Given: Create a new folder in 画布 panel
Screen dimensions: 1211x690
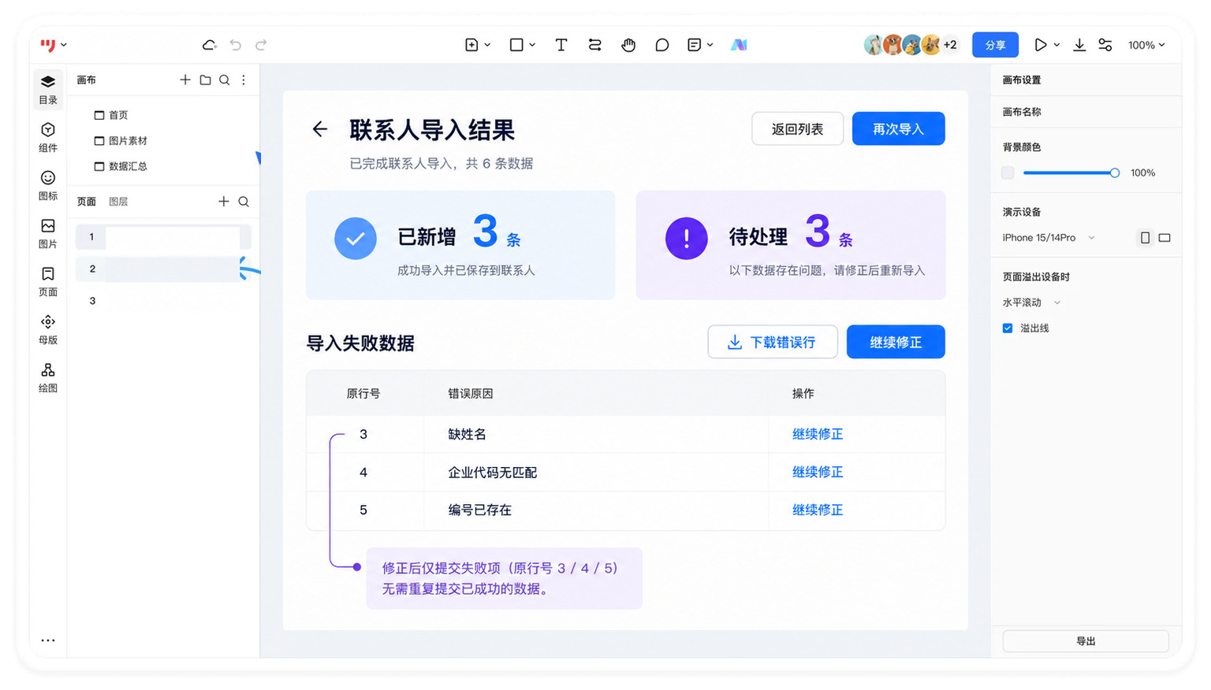Looking at the screenshot, I should click(205, 80).
